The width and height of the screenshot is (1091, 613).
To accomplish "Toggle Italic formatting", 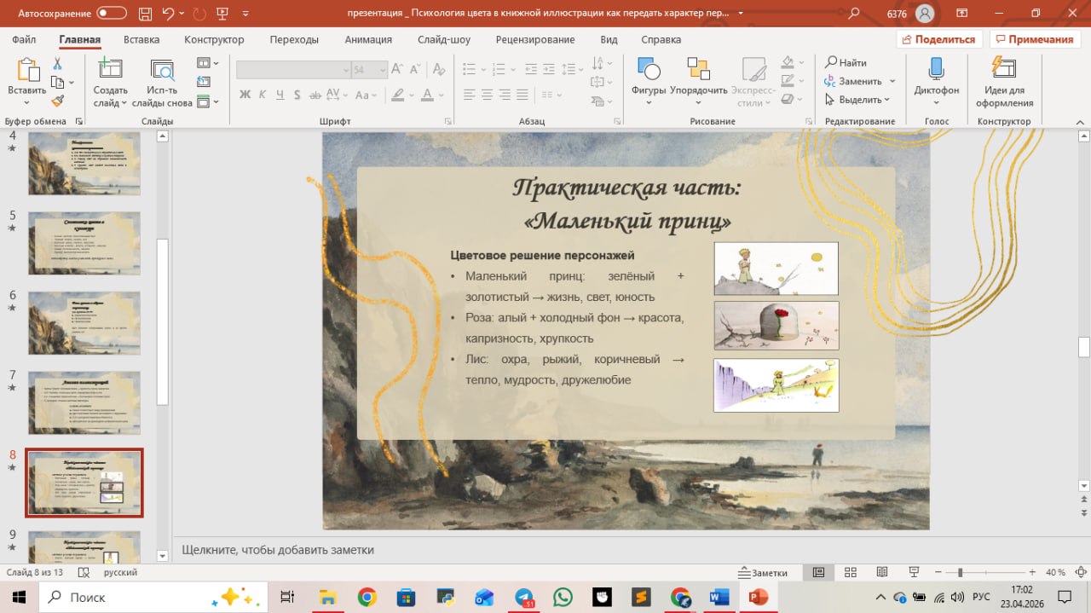I will [x=263, y=95].
